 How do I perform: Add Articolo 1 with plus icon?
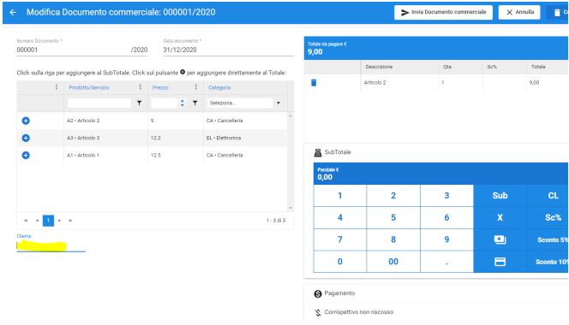26,156
